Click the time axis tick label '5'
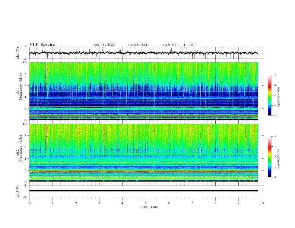This screenshot has width=295, height=228. tap(146, 203)
